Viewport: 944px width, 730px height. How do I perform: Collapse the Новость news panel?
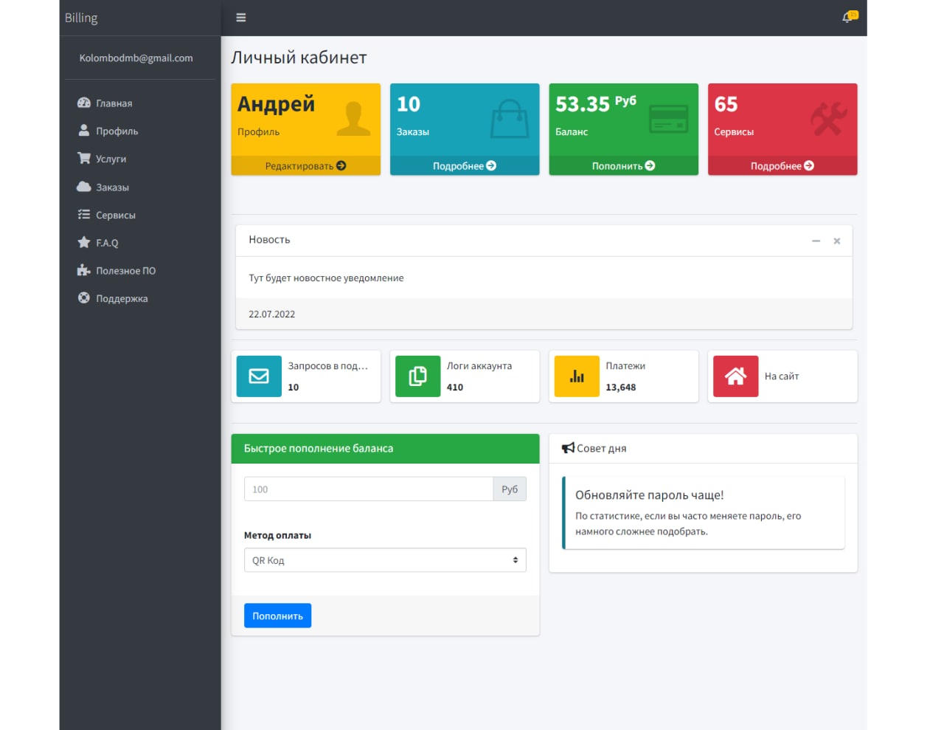(816, 241)
